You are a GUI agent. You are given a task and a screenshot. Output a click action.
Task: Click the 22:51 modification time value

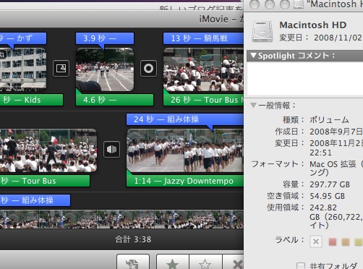point(320,153)
